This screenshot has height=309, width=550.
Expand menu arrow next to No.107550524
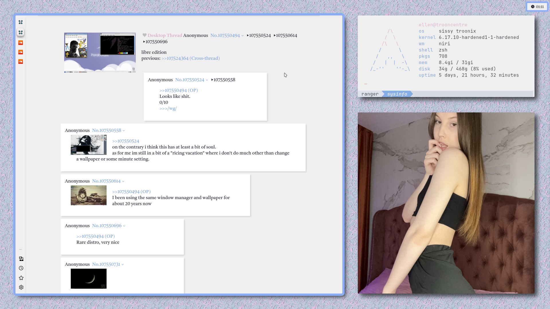tap(207, 80)
